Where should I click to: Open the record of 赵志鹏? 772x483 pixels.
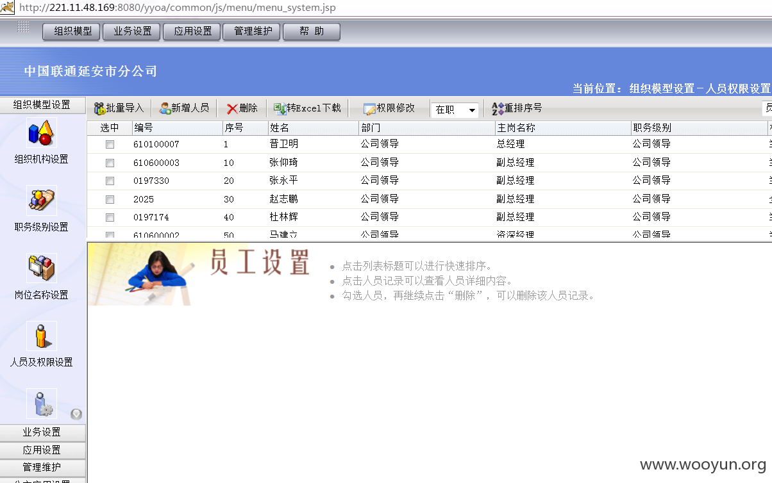(x=284, y=199)
